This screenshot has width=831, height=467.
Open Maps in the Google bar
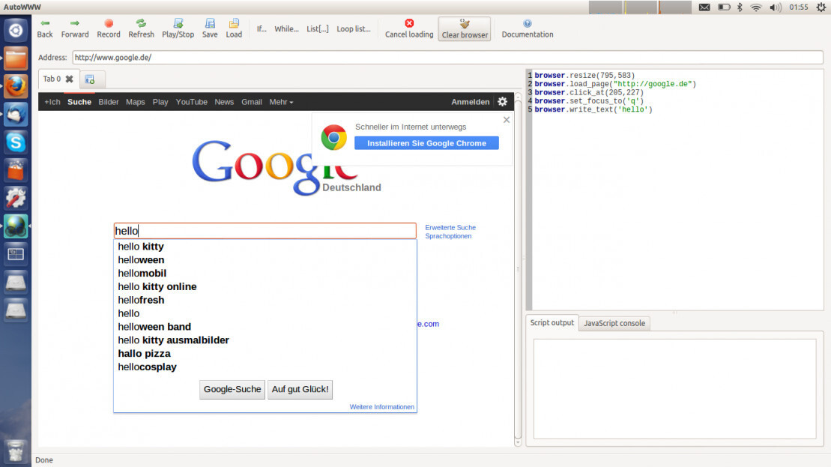point(135,102)
